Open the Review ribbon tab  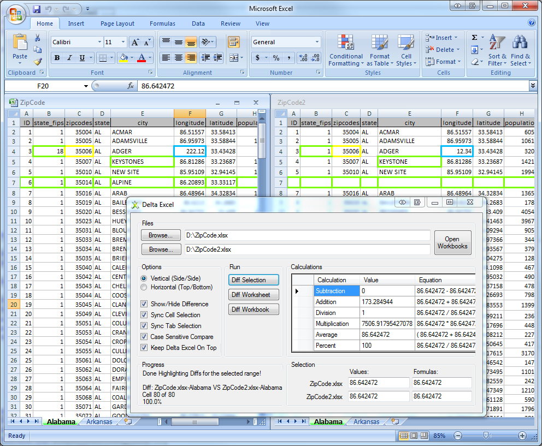(x=230, y=23)
